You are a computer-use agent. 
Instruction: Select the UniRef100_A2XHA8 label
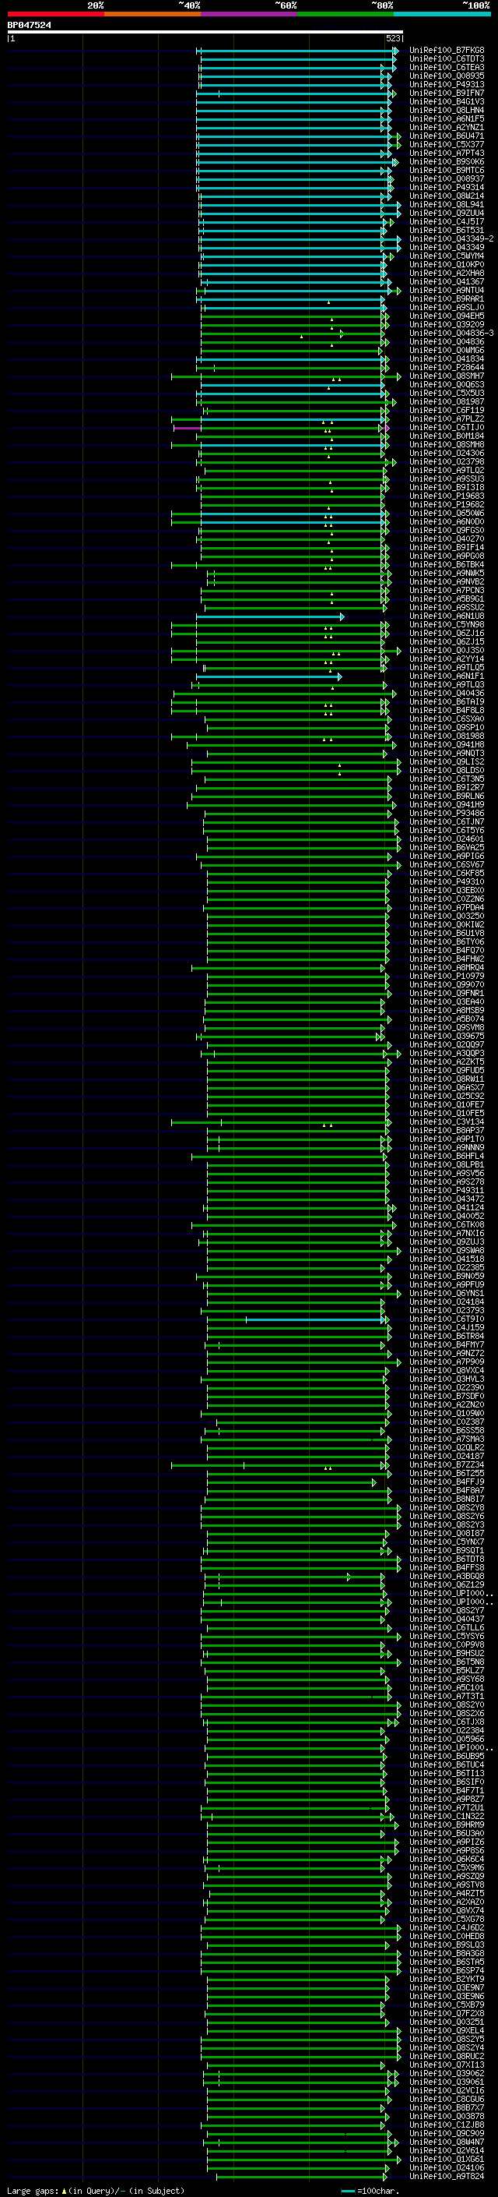(447, 273)
